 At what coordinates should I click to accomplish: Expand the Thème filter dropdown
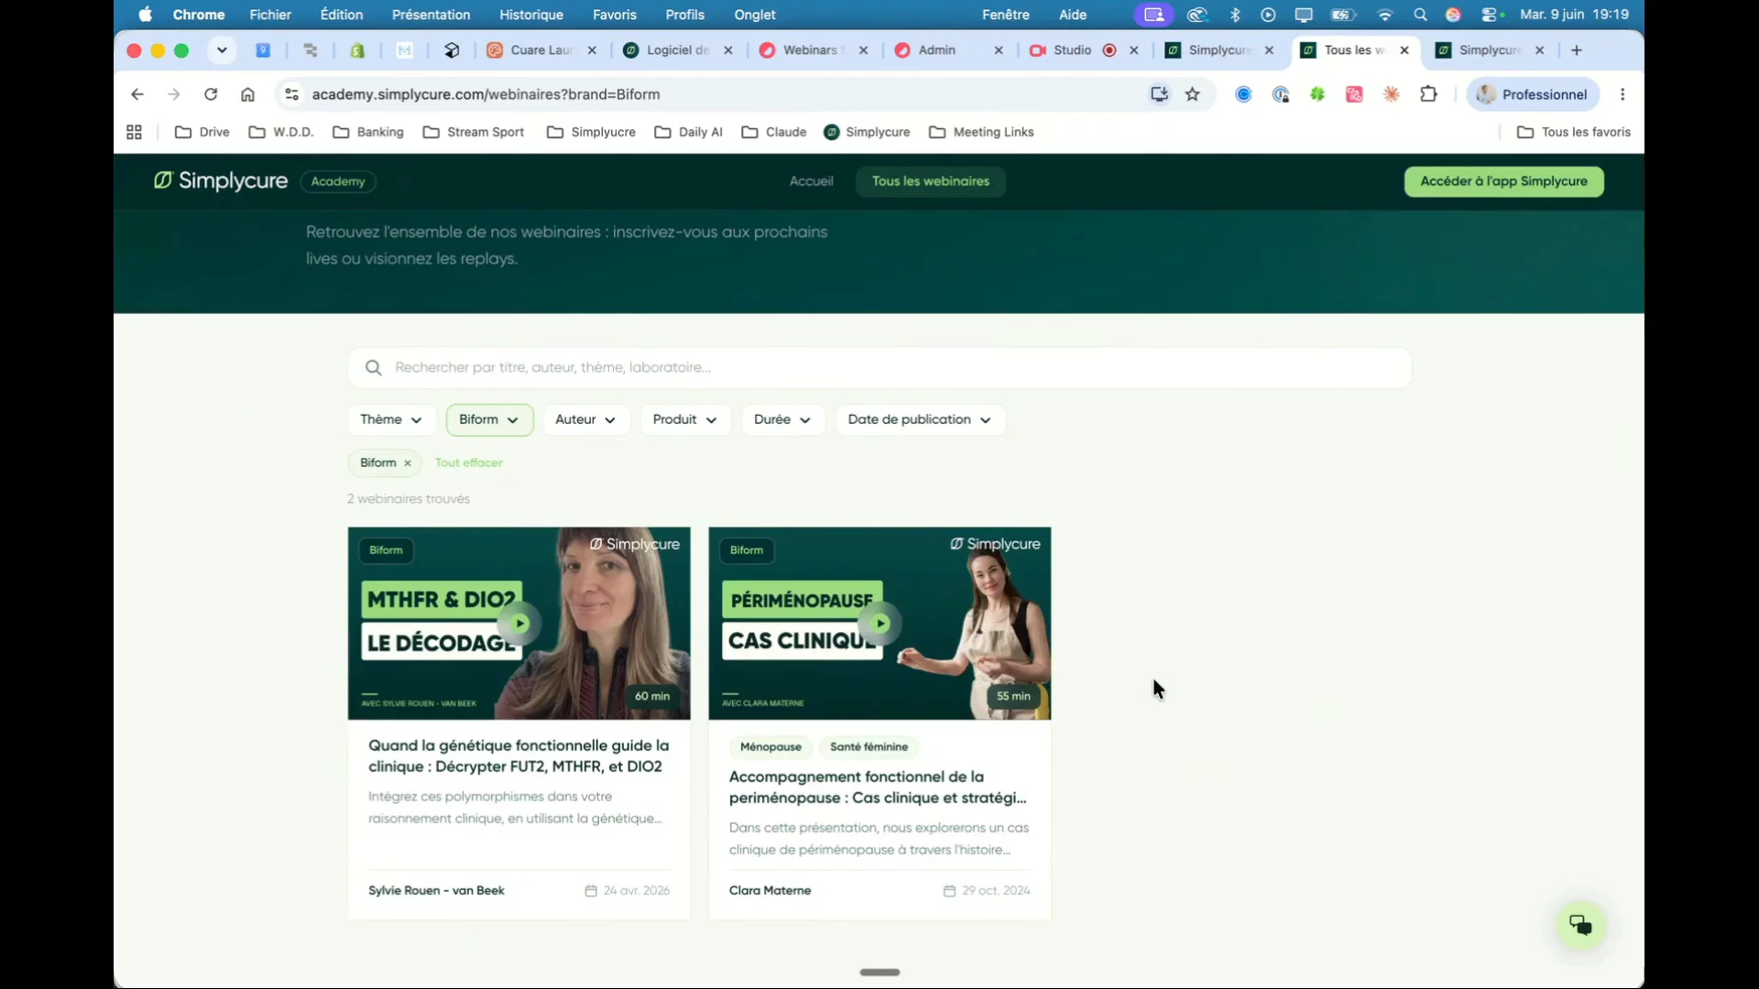coord(391,419)
